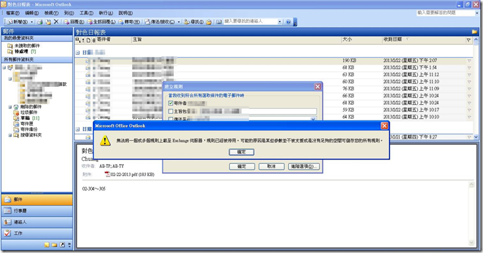Click 確定 in the 建立規則 dialog
The image size is (483, 253).
tap(241, 166)
